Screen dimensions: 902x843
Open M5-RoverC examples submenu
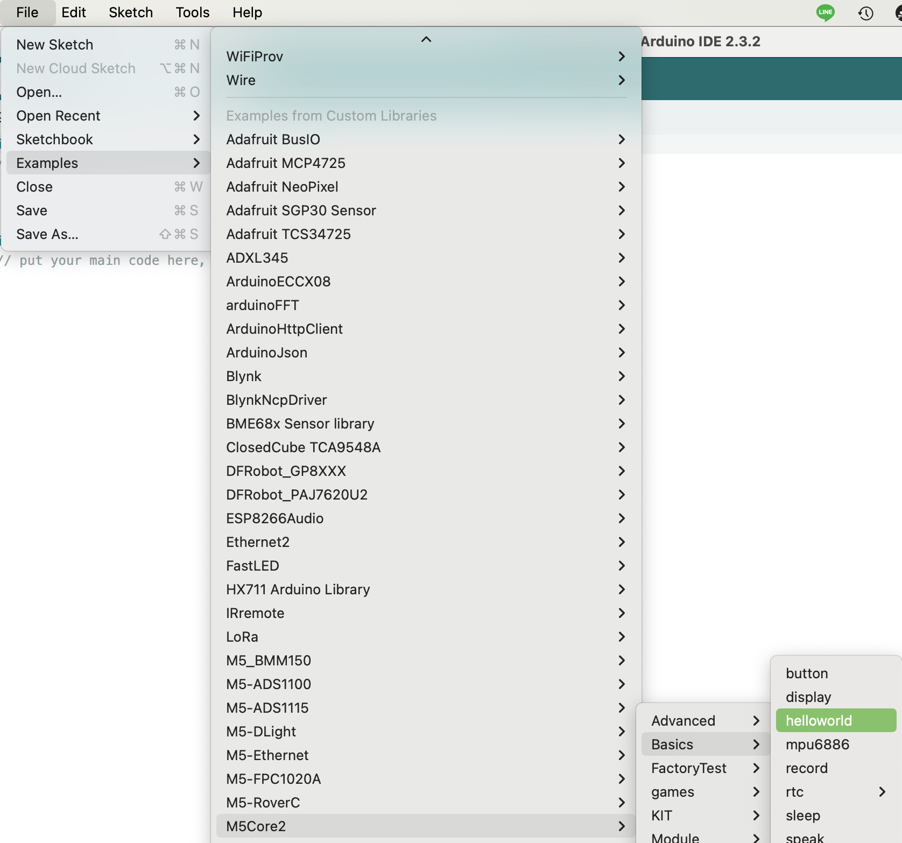pyautogui.click(x=426, y=803)
